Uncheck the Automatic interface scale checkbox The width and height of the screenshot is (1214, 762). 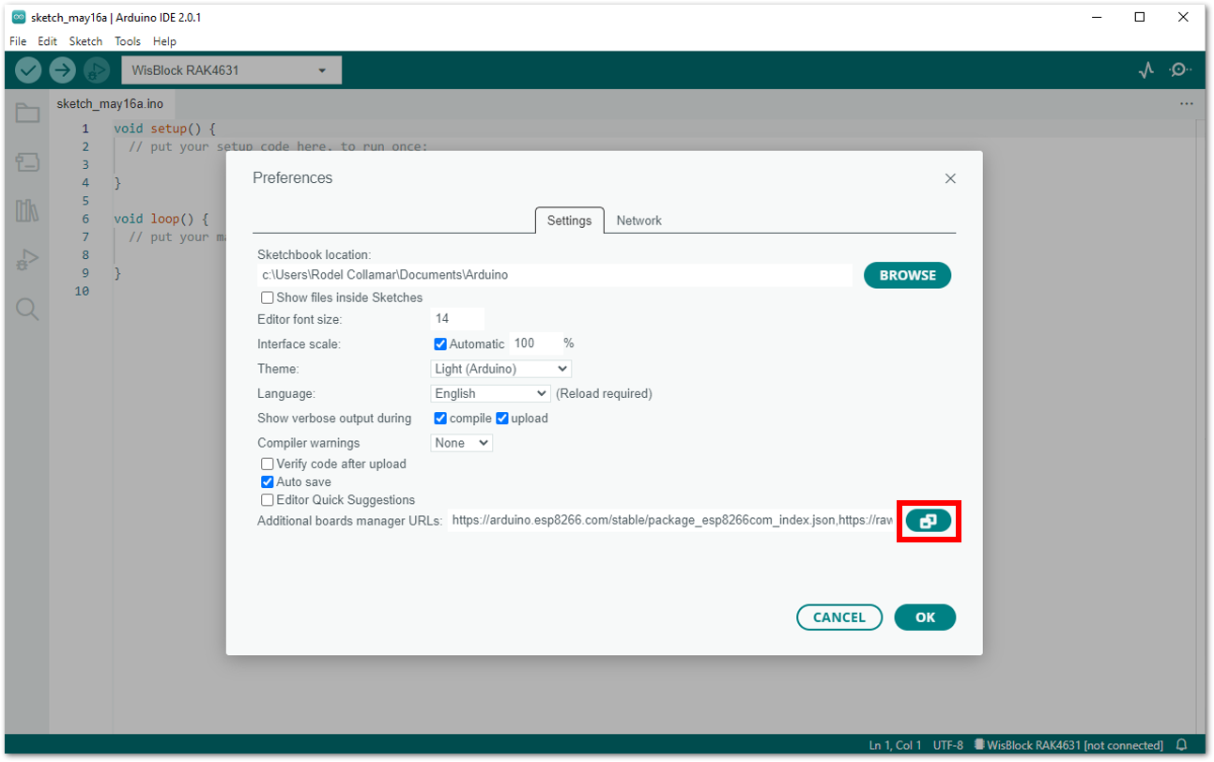pyautogui.click(x=440, y=343)
